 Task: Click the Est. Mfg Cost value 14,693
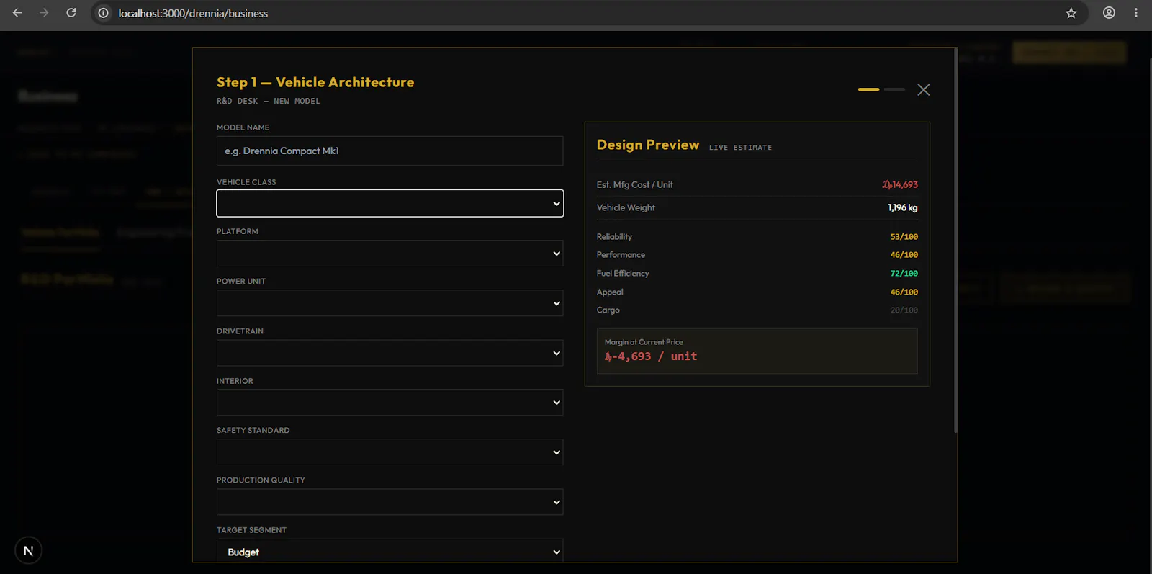900,185
